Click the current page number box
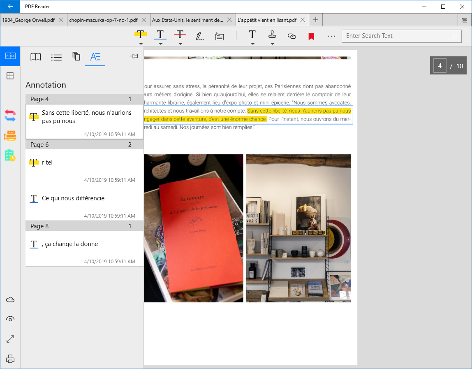The height and width of the screenshot is (369, 472). pyautogui.click(x=440, y=66)
